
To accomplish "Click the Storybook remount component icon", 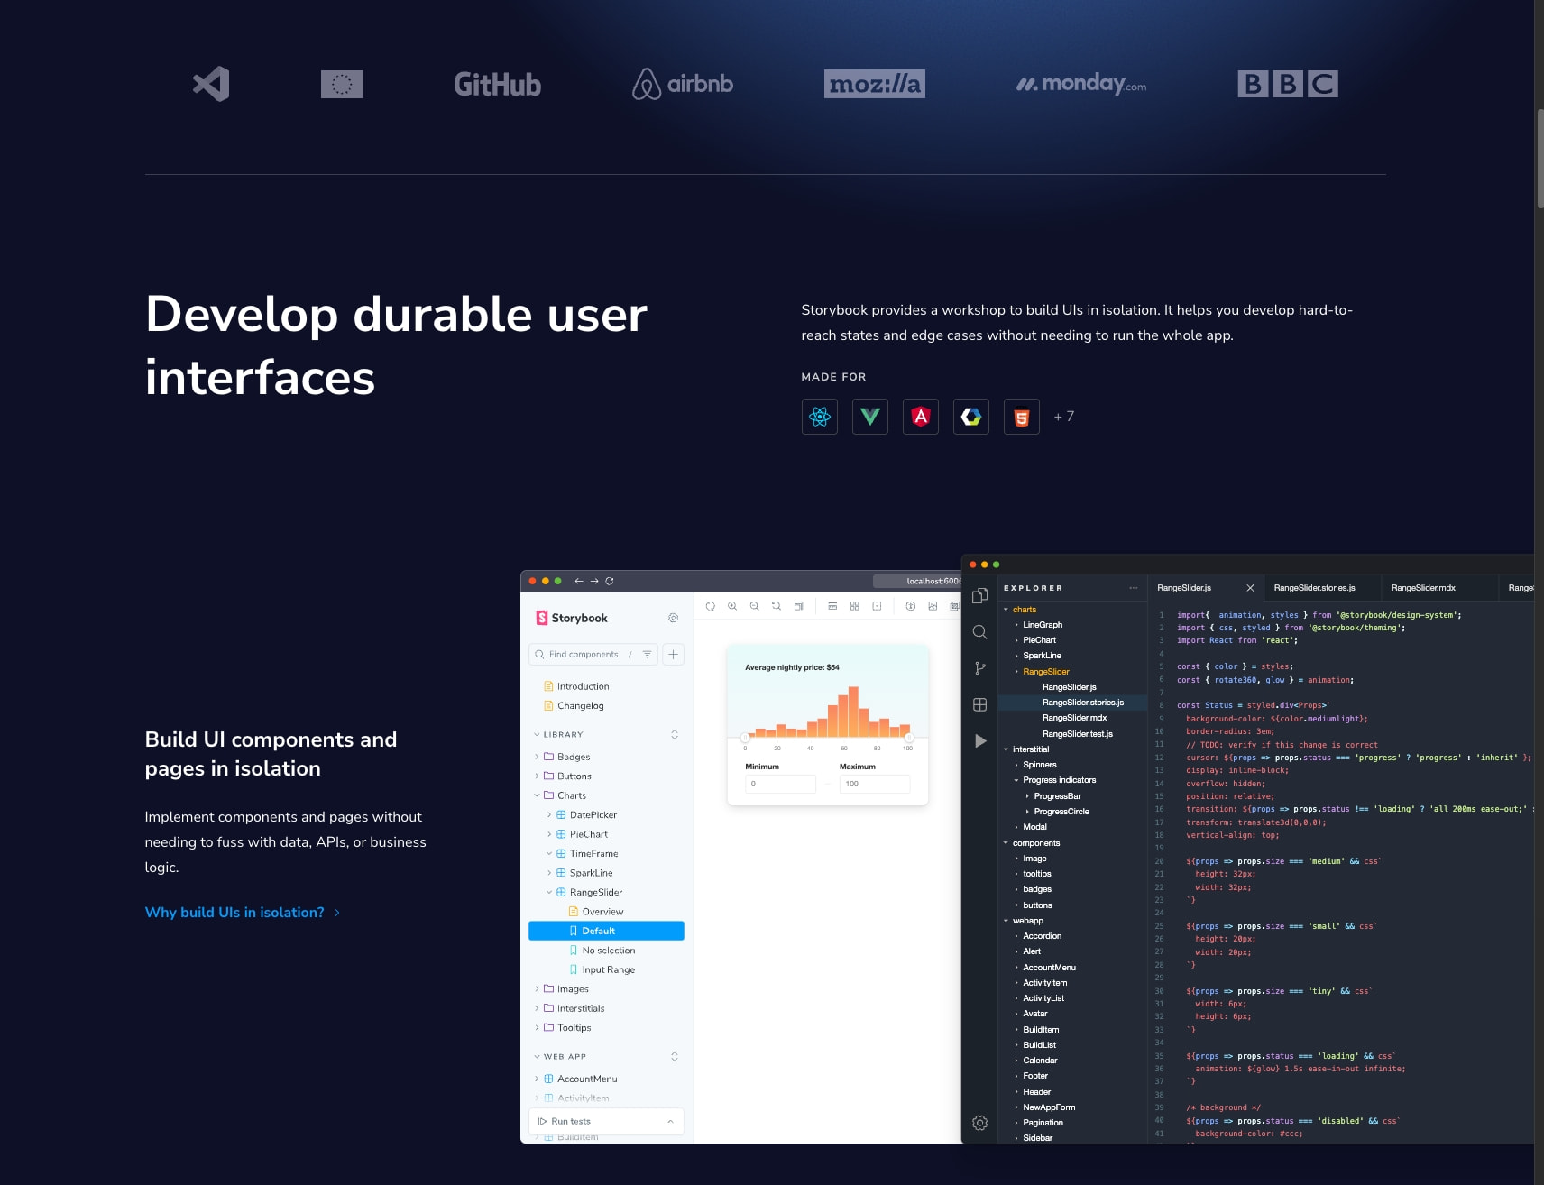I will [711, 606].
